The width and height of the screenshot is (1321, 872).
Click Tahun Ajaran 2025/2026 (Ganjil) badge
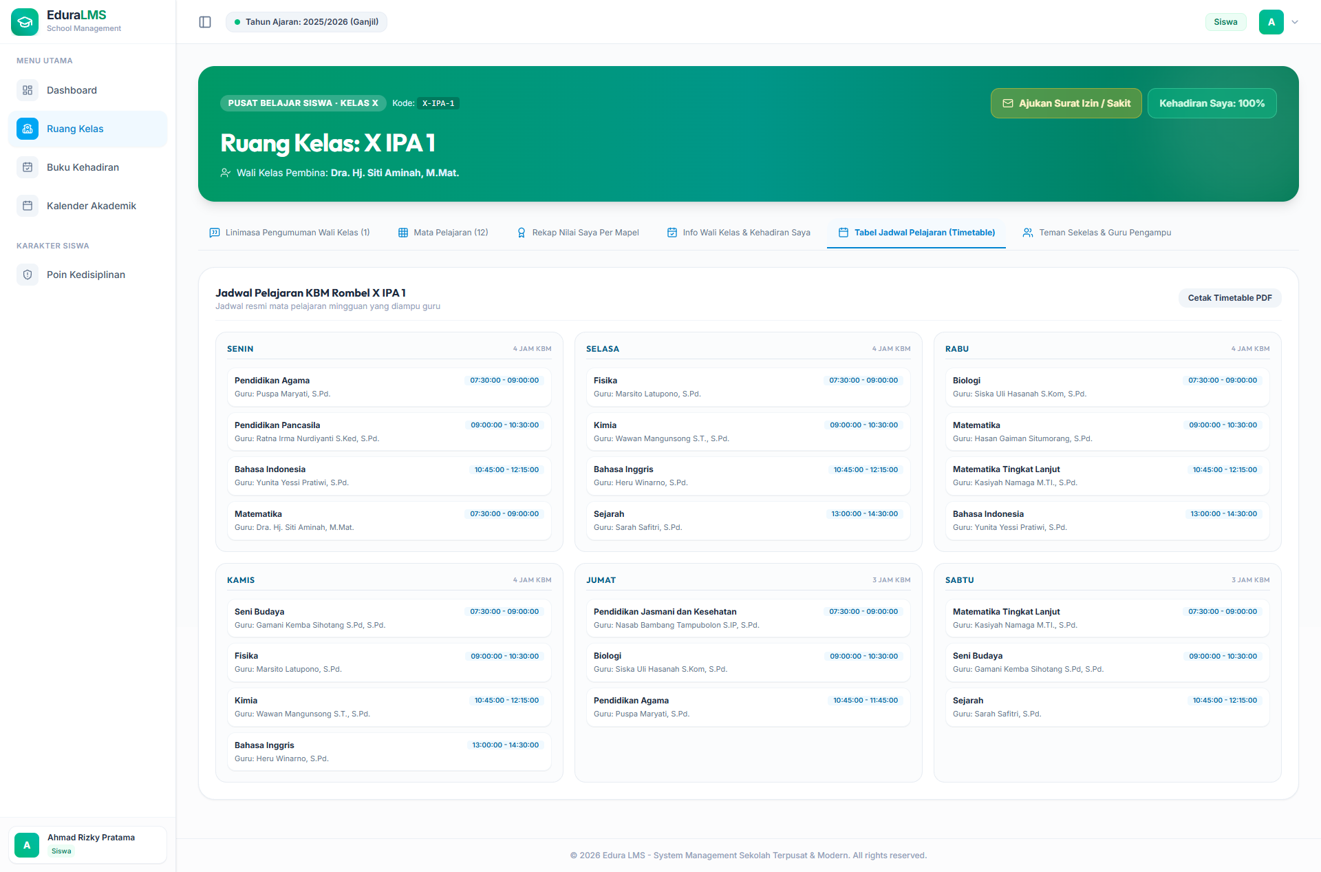point(306,22)
